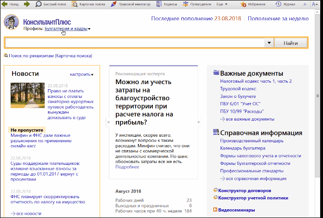Viewport: 323px width, 218px height.
Task: Click the sanatorium news photo thumbnail
Action: coord(27,95)
